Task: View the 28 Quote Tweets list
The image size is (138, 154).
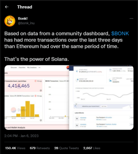Action: click(67, 148)
